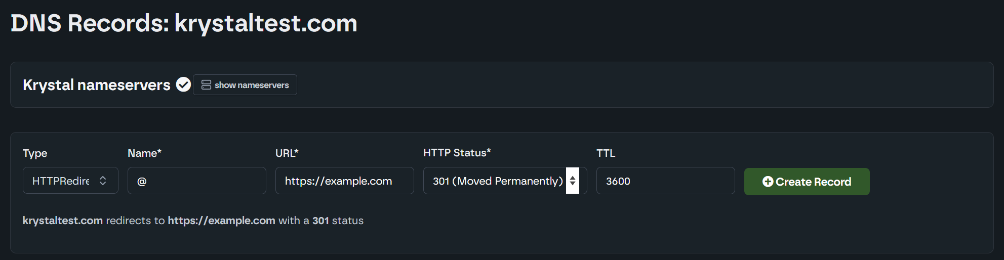Click the up-down chevron in Type selector
The image size is (1004, 260).
point(103,181)
